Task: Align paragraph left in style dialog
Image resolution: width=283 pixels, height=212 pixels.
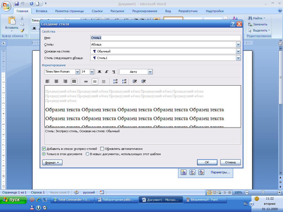Action: tap(48, 81)
